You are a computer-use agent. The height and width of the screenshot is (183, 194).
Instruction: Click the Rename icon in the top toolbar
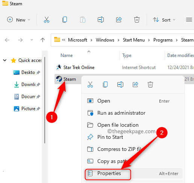coord(101,20)
